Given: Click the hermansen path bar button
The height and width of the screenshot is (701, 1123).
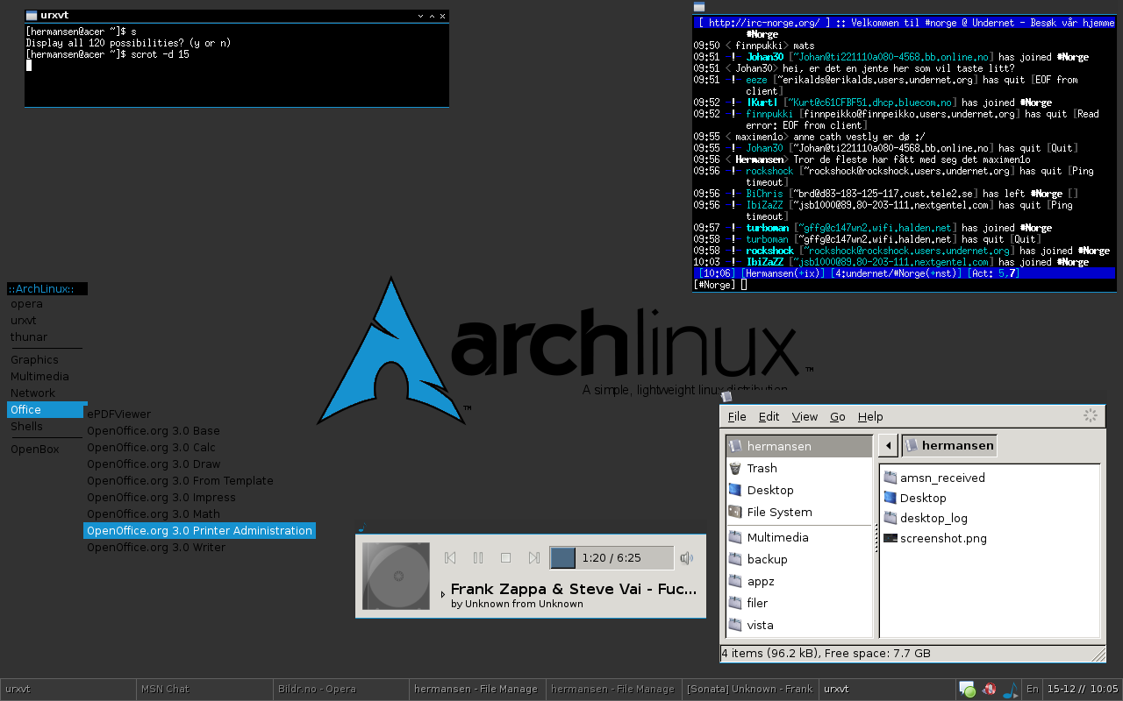Looking at the screenshot, I should tap(949, 445).
